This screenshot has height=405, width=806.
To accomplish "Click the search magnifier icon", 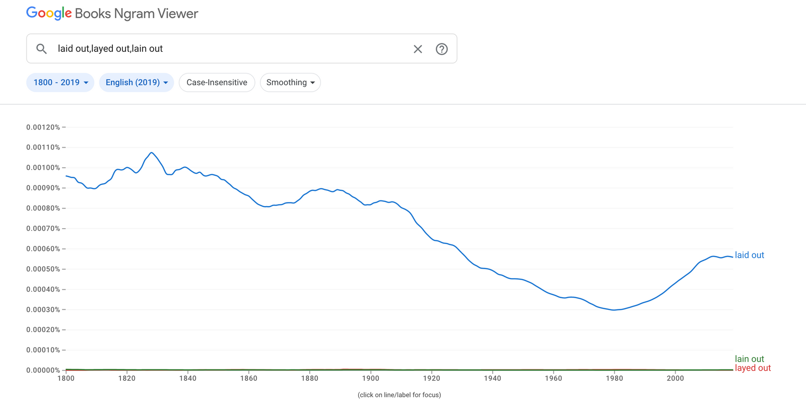I will [x=42, y=49].
